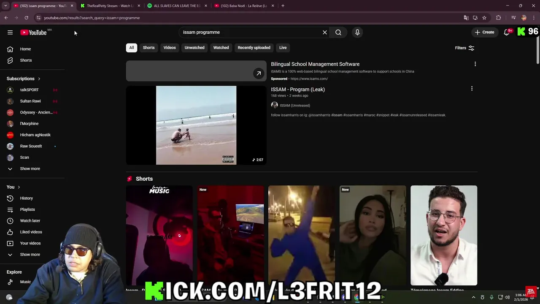Image resolution: width=540 pixels, height=304 pixels.
Task: Select the Recently uploaded filter chip
Action: click(254, 48)
